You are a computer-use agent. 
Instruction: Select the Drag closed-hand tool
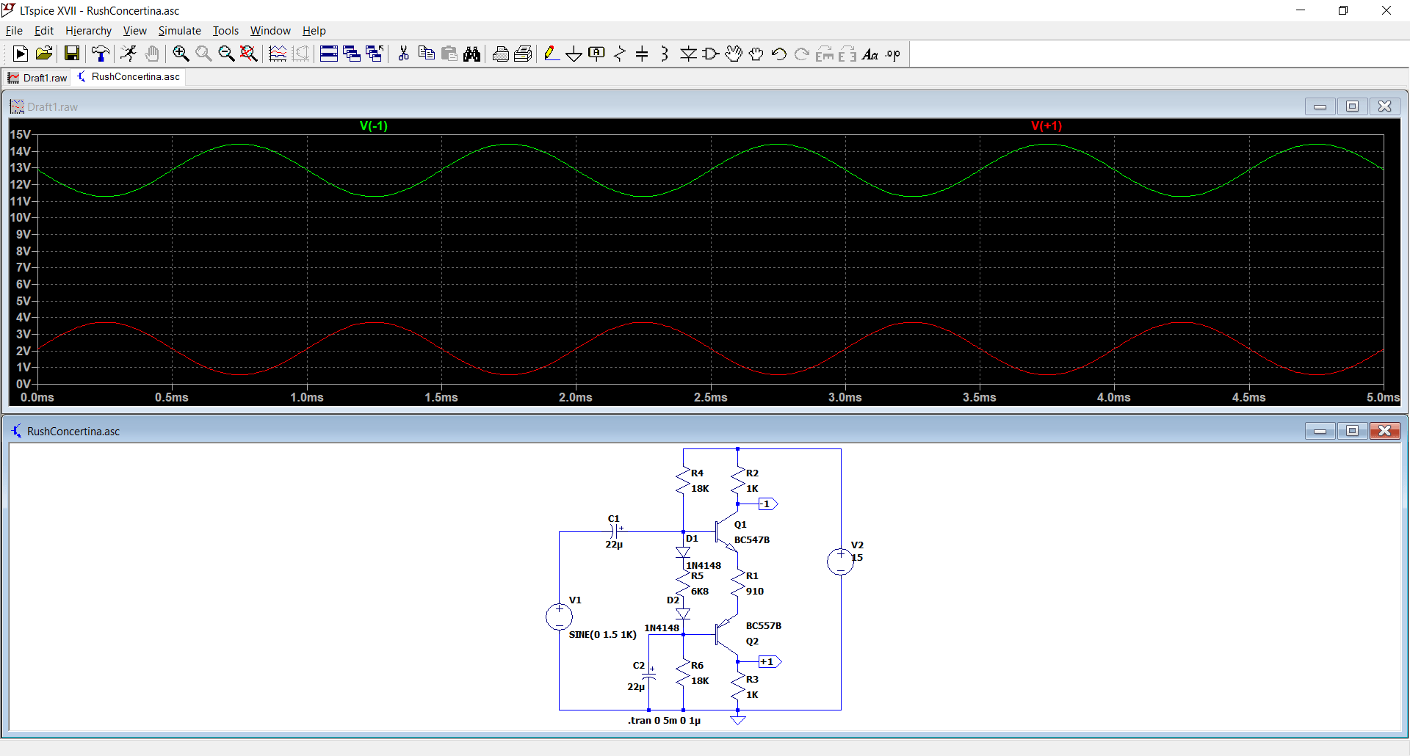(756, 54)
